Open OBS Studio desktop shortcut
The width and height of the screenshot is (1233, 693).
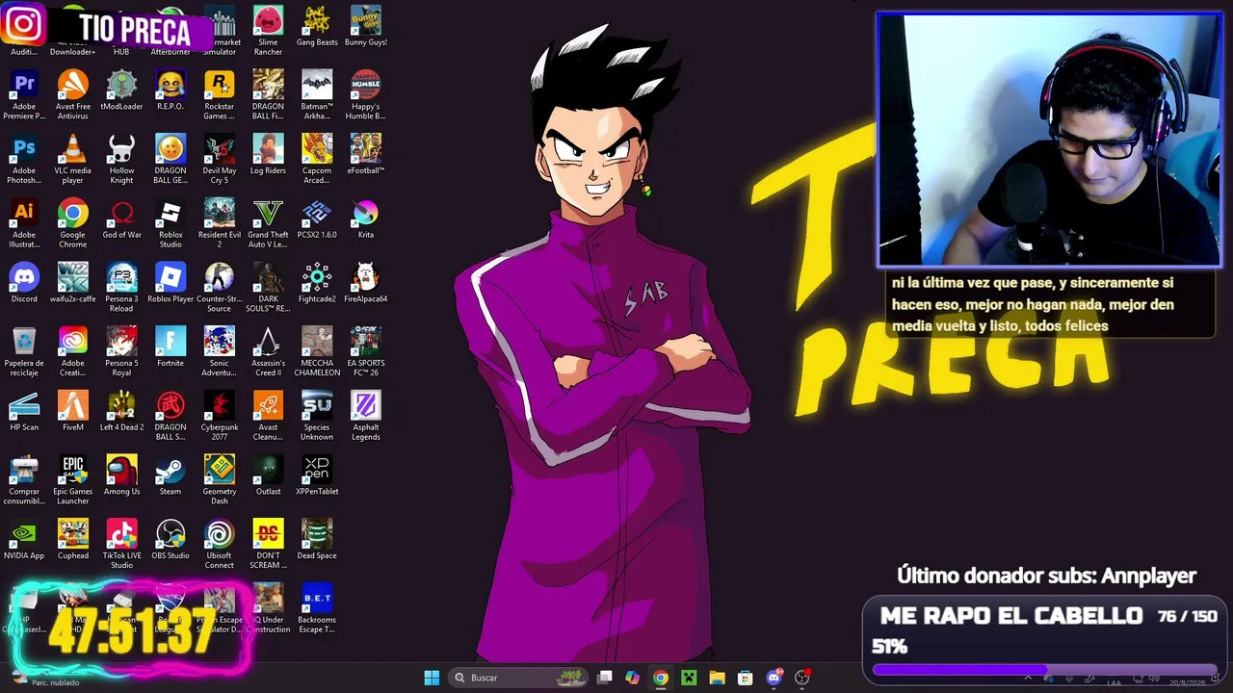[x=171, y=540]
